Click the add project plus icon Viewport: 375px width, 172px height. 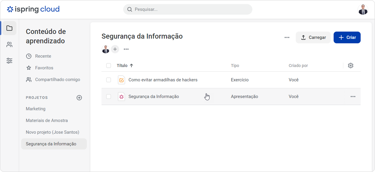tap(79, 98)
